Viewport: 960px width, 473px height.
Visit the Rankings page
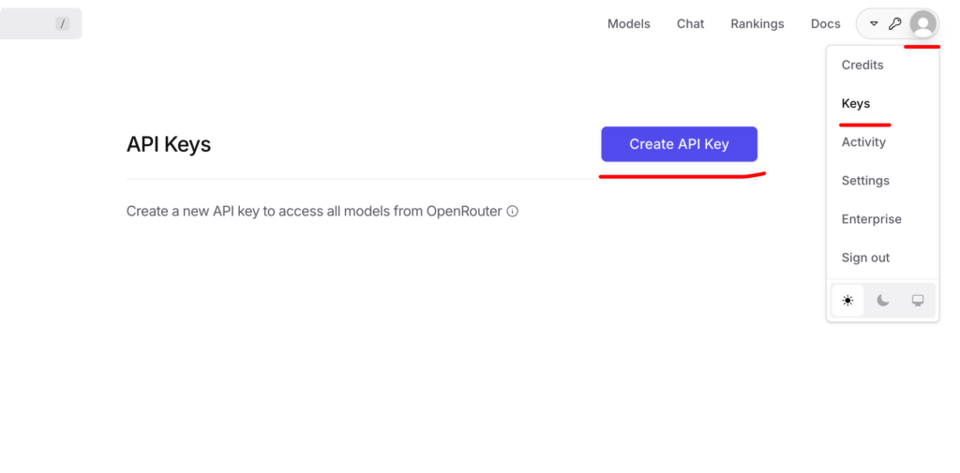pyautogui.click(x=757, y=23)
